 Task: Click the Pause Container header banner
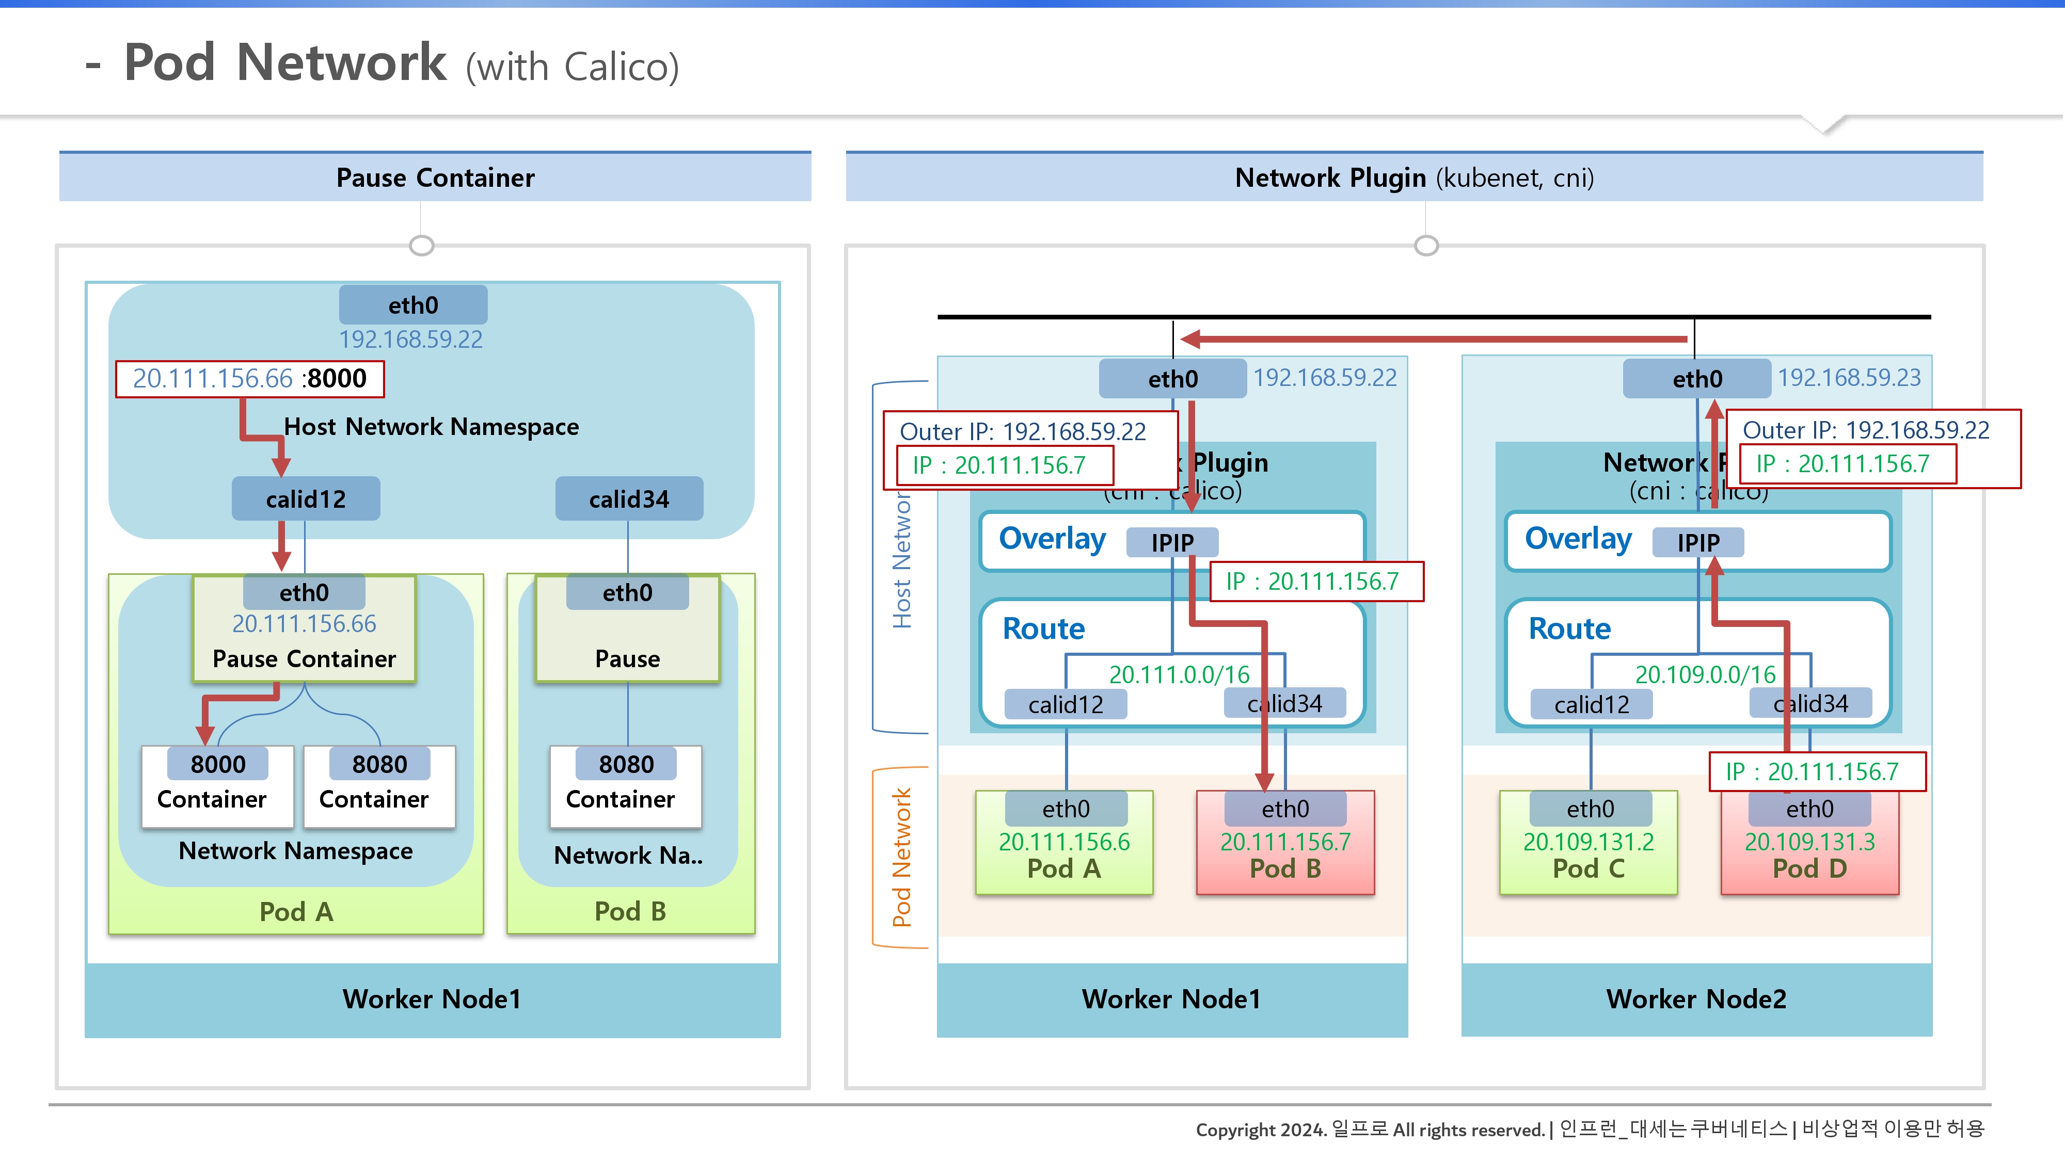tap(435, 177)
